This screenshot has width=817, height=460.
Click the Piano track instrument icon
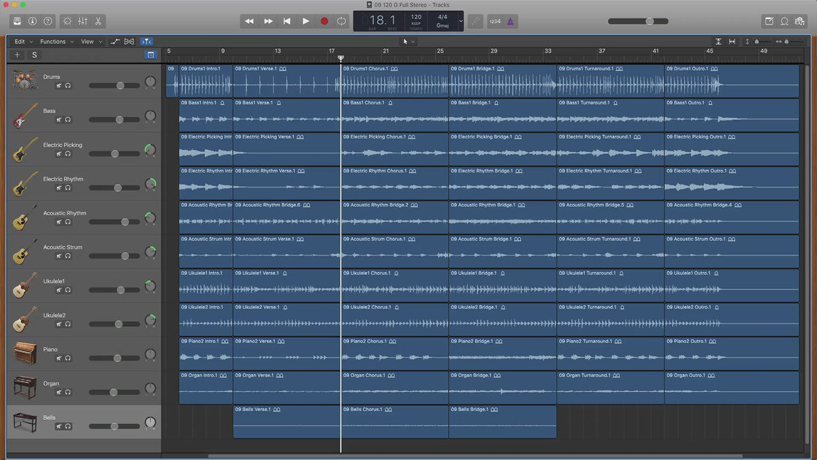click(25, 354)
